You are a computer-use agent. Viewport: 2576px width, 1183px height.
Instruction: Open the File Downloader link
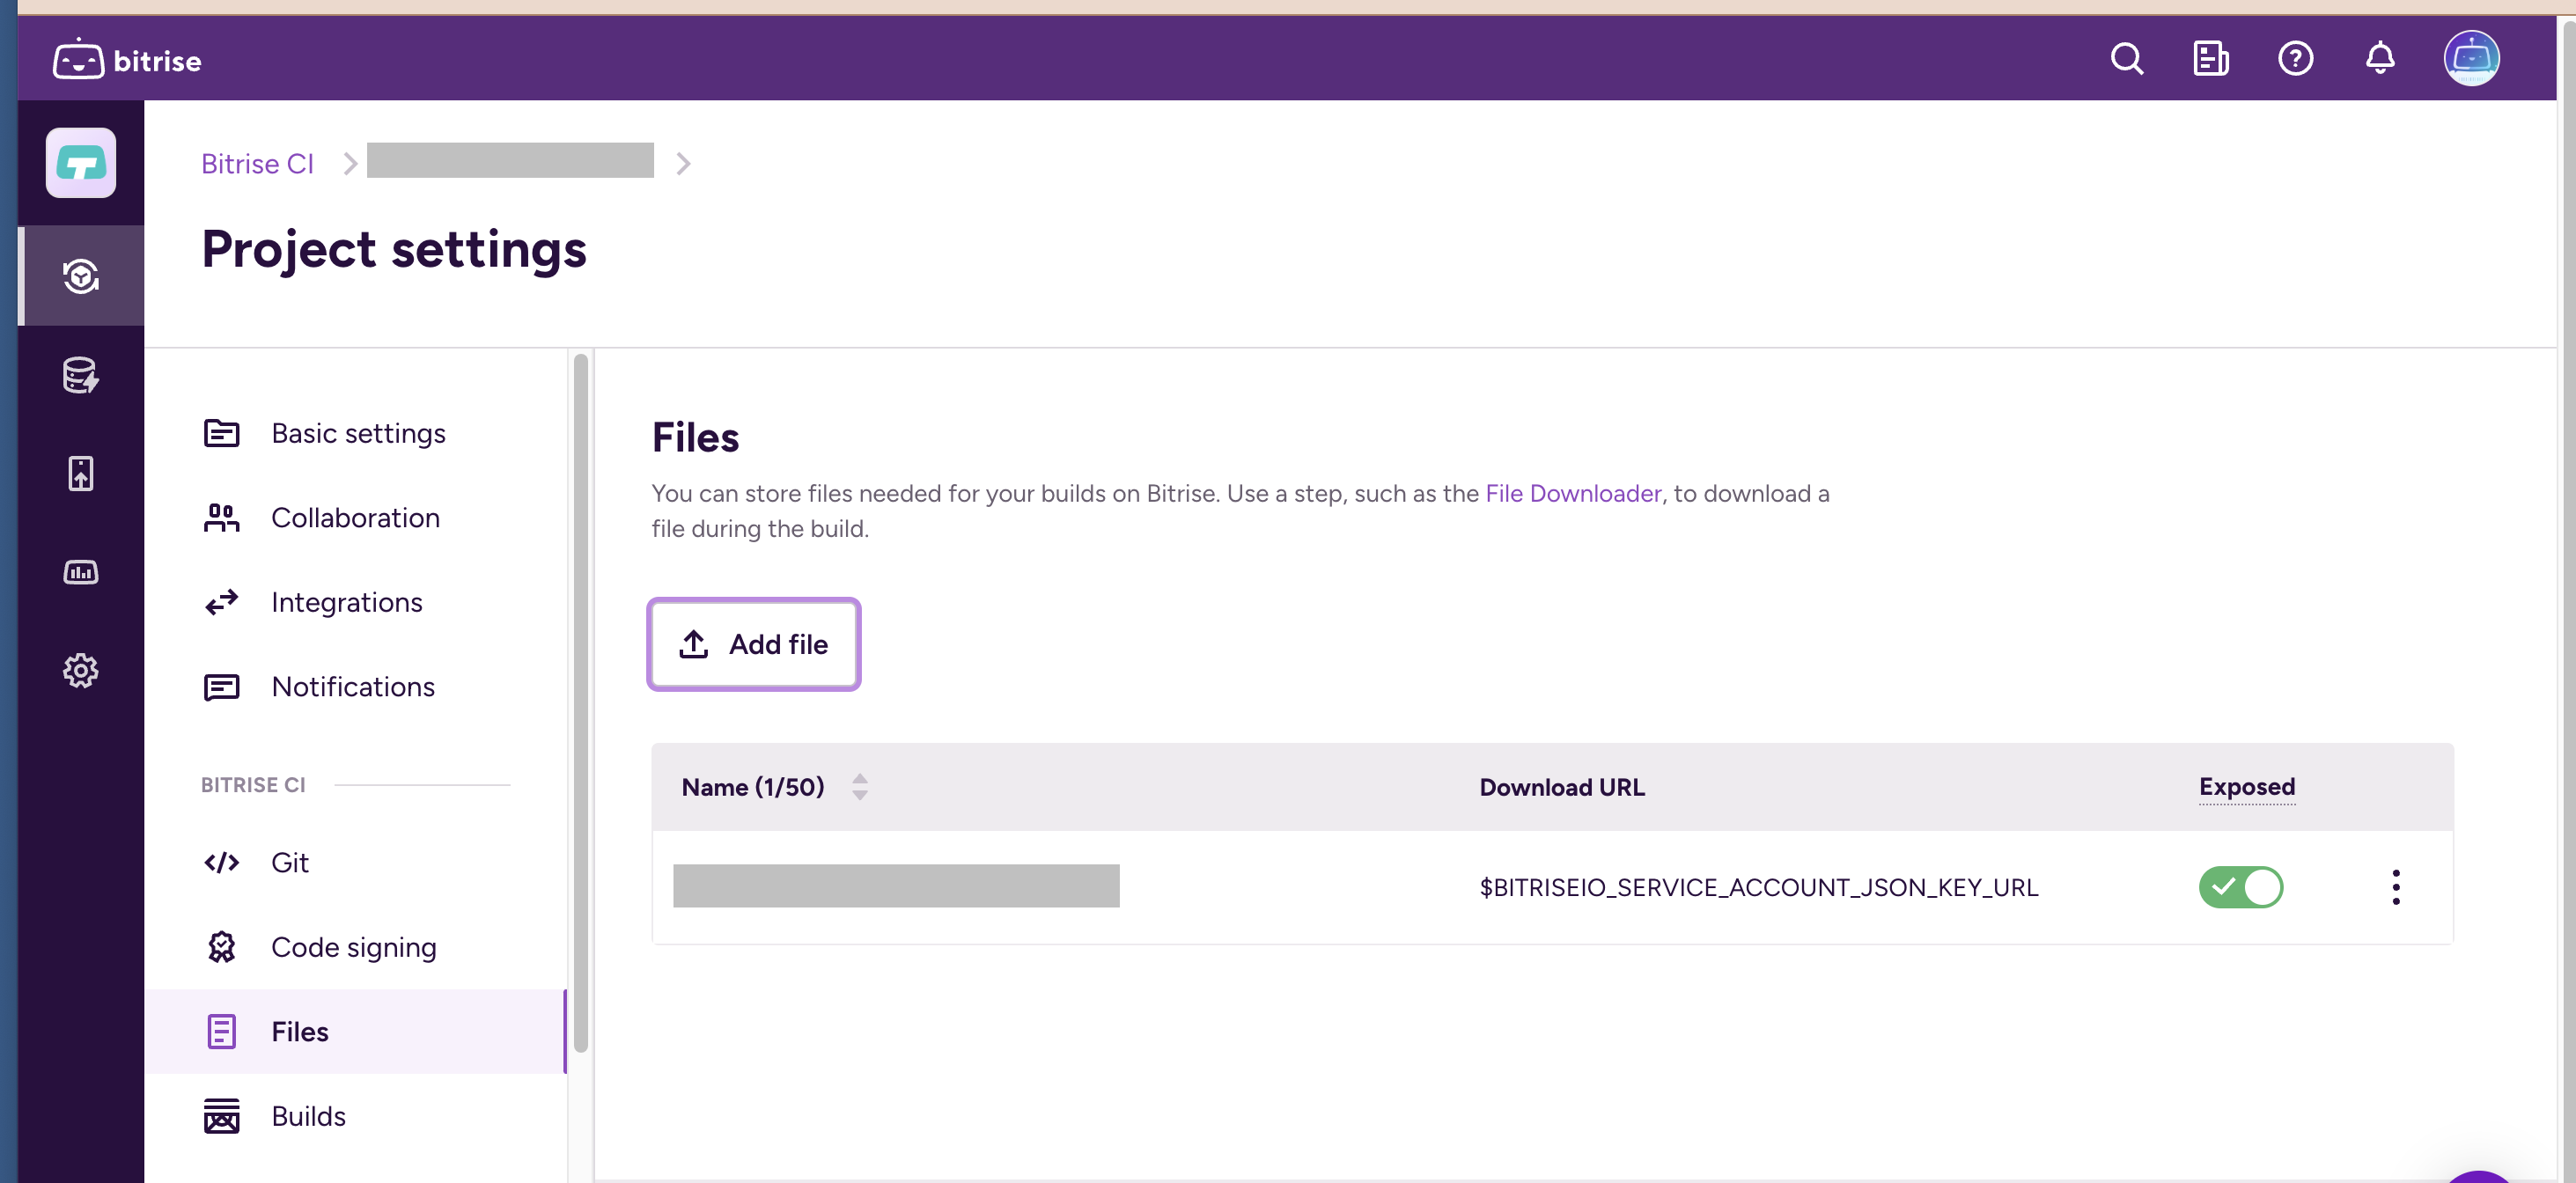pyautogui.click(x=1572, y=494)
